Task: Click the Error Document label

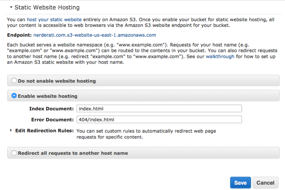Action: pos(52,119)
